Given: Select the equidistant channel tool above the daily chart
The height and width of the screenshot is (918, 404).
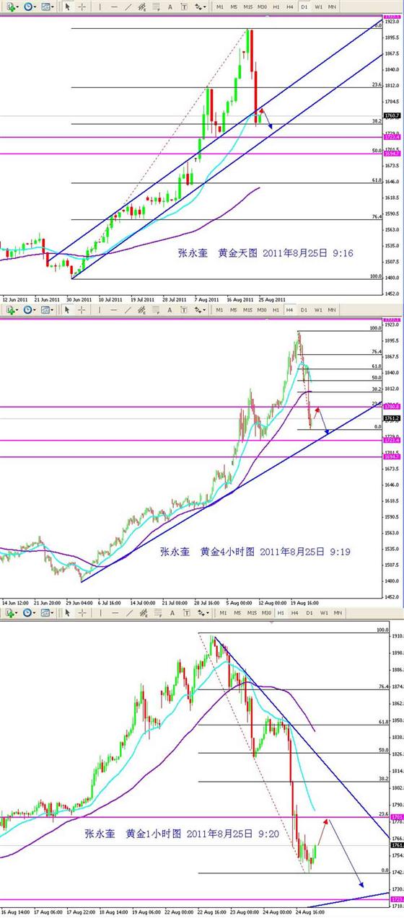Looking at the screenshot, I should [142, 6].
